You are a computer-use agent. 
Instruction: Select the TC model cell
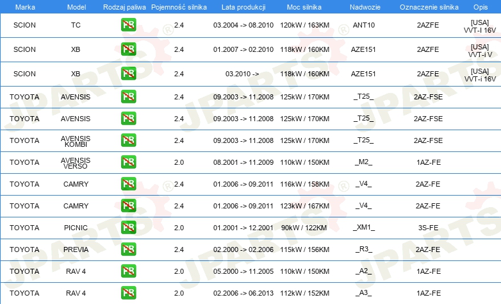[76, 25]
